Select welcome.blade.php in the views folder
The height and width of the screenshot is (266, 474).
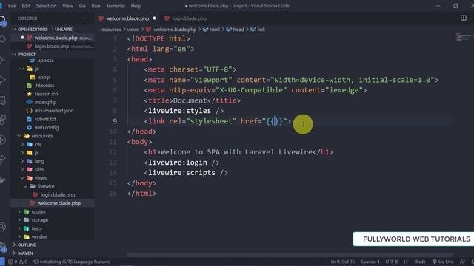coord(53,203)
